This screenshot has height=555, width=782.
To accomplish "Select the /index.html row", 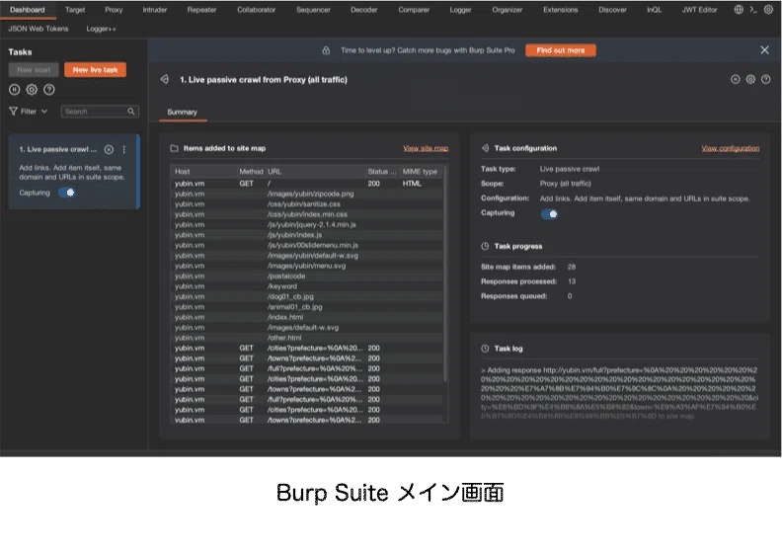I will (306, 317).
